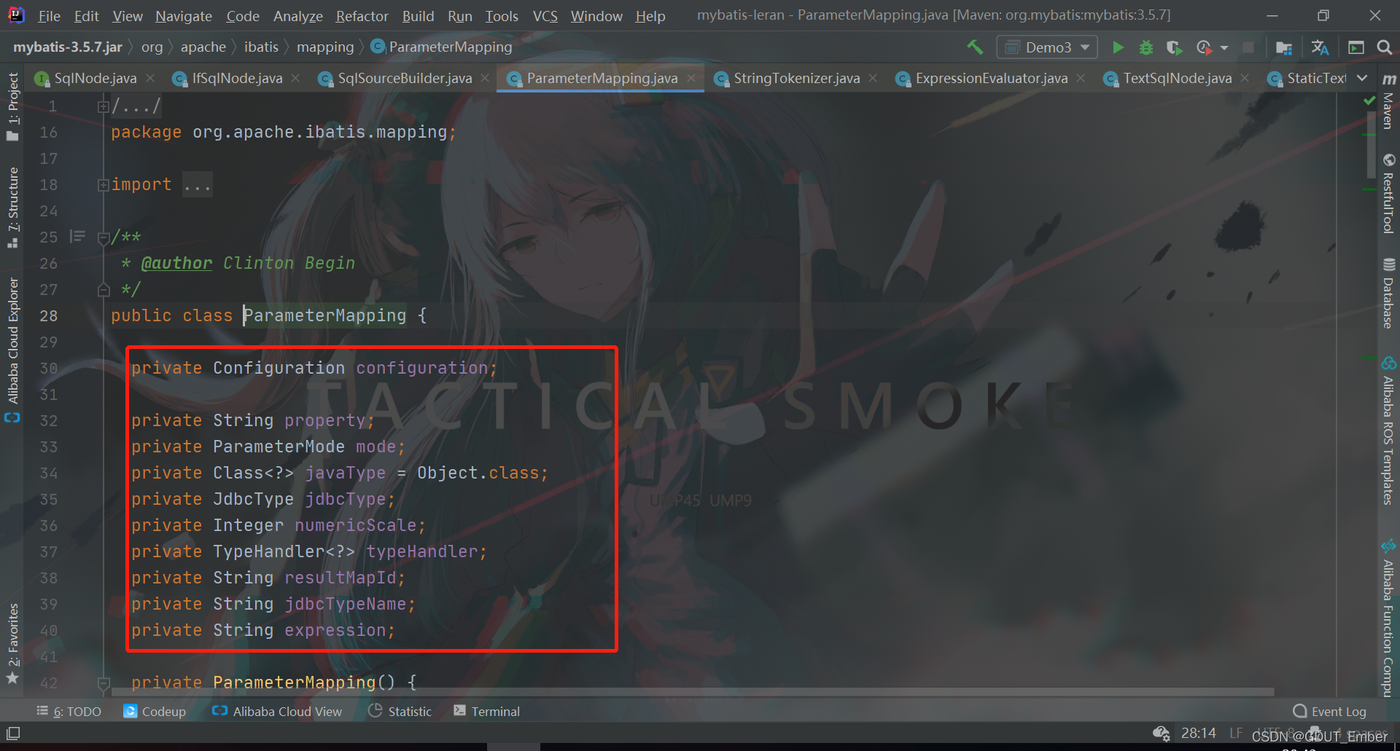
Task: Switch to the StringTokenizer.java tab
Action: (x=796, y=78)
